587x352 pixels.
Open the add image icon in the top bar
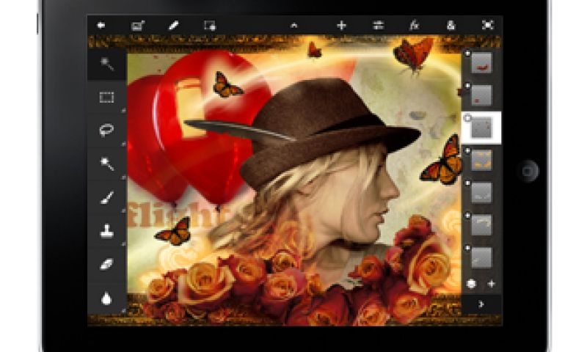coord(138,26)
